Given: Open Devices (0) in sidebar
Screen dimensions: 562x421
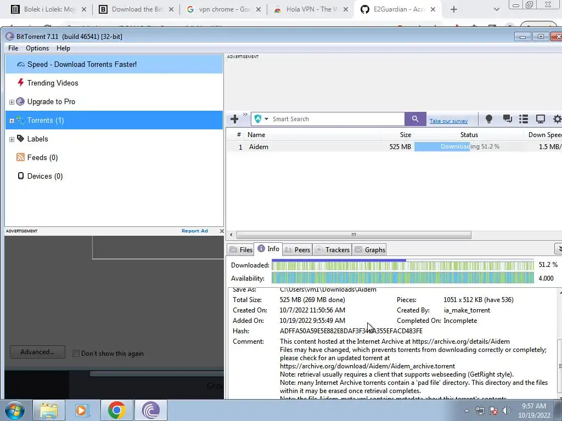Looking at the screenshot, I should click(114, 176).
